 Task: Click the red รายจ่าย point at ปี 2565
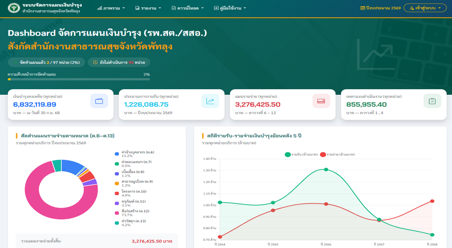point(273,210)
